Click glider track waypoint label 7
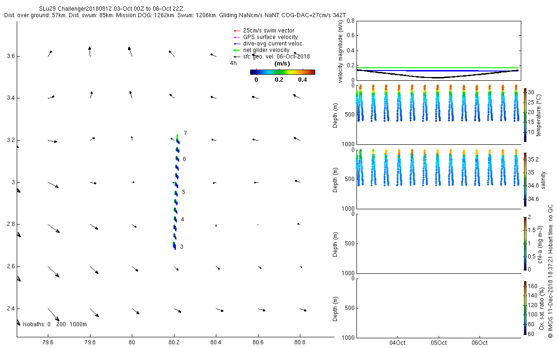This screenshot has width=557, height=348. coord(185,133)
